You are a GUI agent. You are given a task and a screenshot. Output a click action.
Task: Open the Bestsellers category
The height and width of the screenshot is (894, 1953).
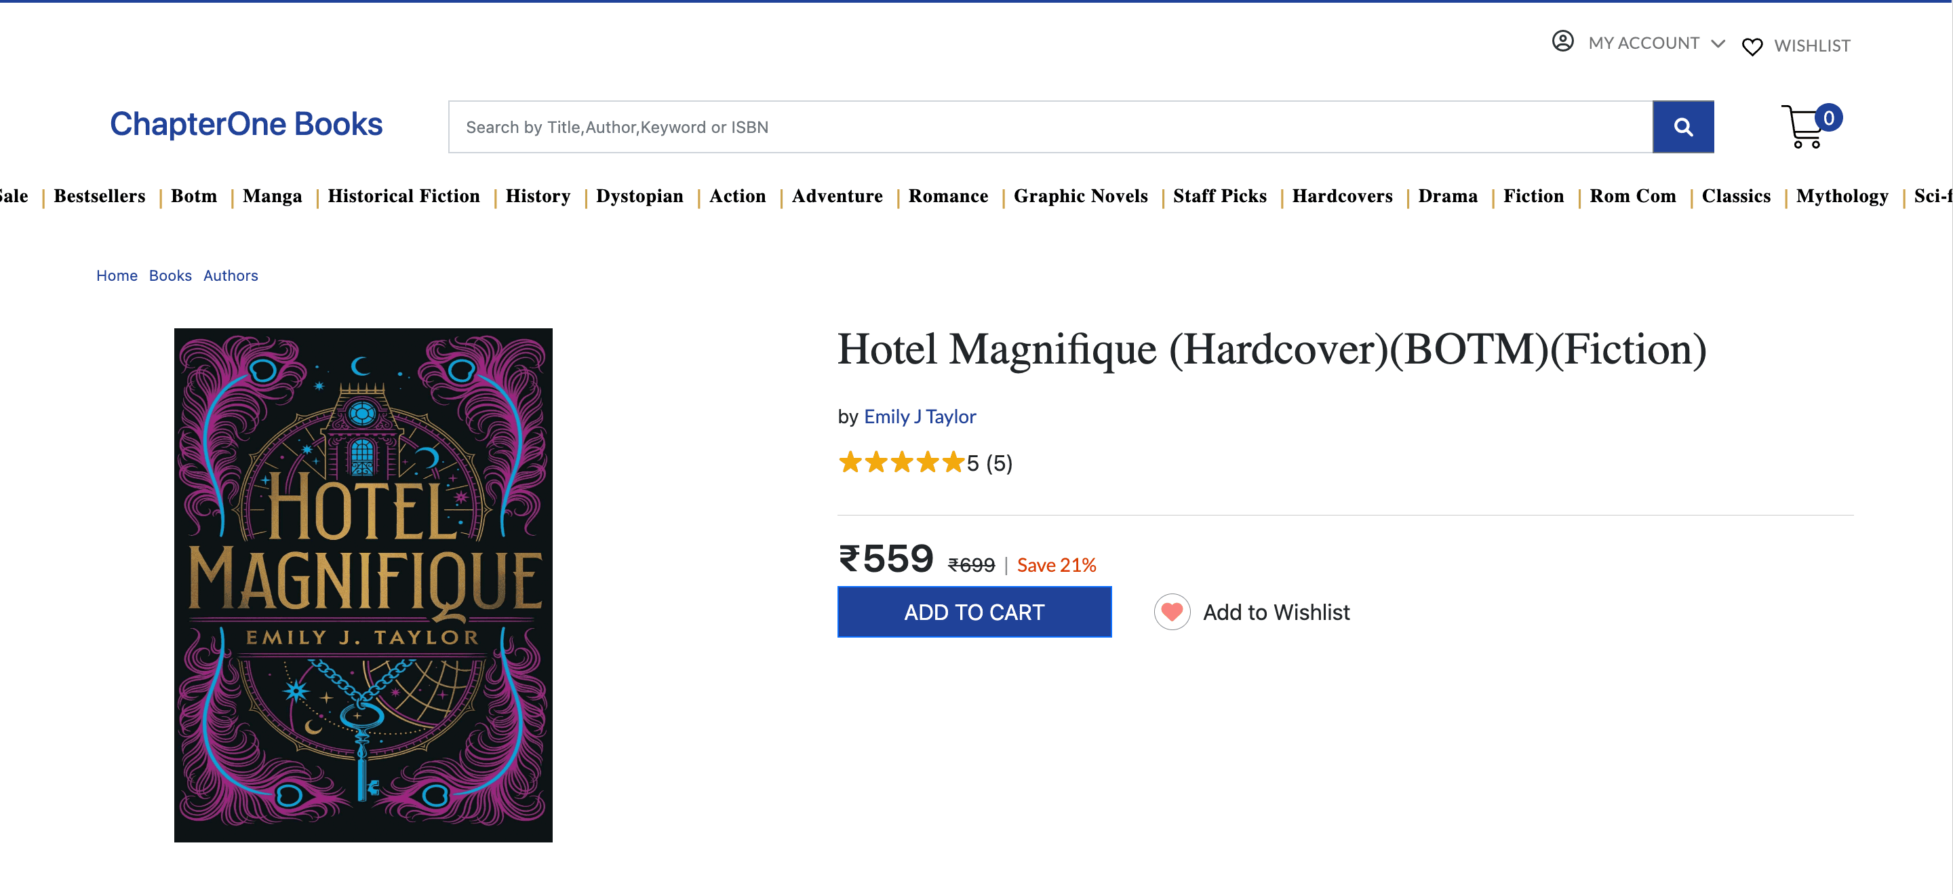coord(99,197)
